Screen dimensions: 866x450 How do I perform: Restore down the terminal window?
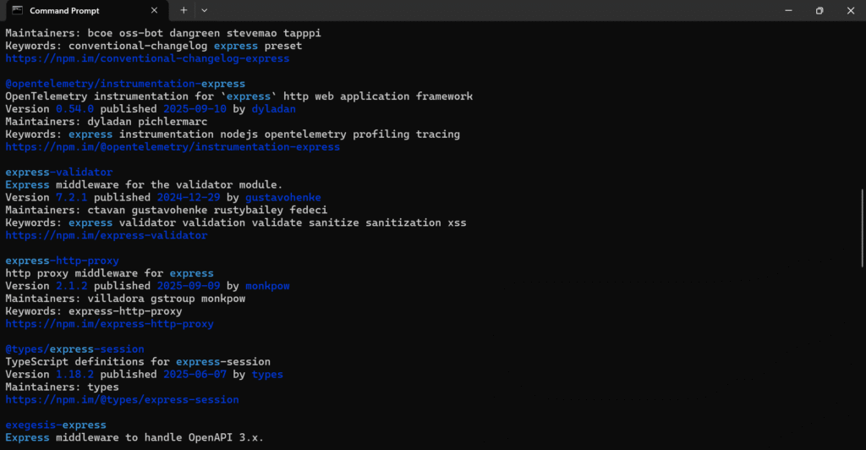819,10
